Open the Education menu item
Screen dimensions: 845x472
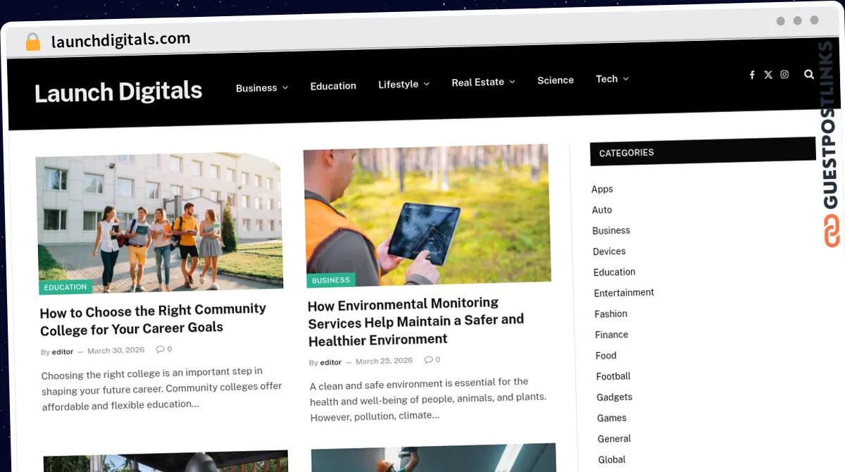(333, 86)
